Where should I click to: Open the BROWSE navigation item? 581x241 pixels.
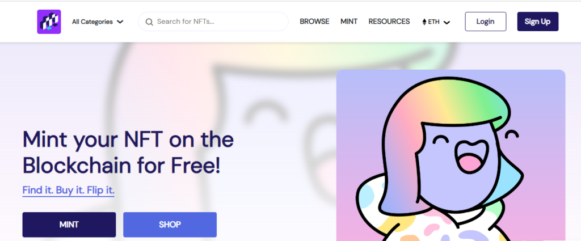pyautogui.click(x=314, y=22)
